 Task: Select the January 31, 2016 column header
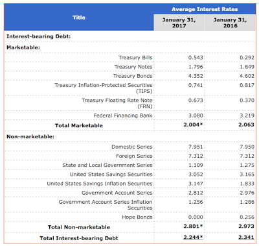click(x=230, y=23)
